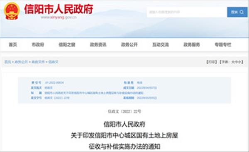Viewport: 249px width, 152px height.
Task: Open the 互动交流 nav menu item
Action: [x=160, y=45]
